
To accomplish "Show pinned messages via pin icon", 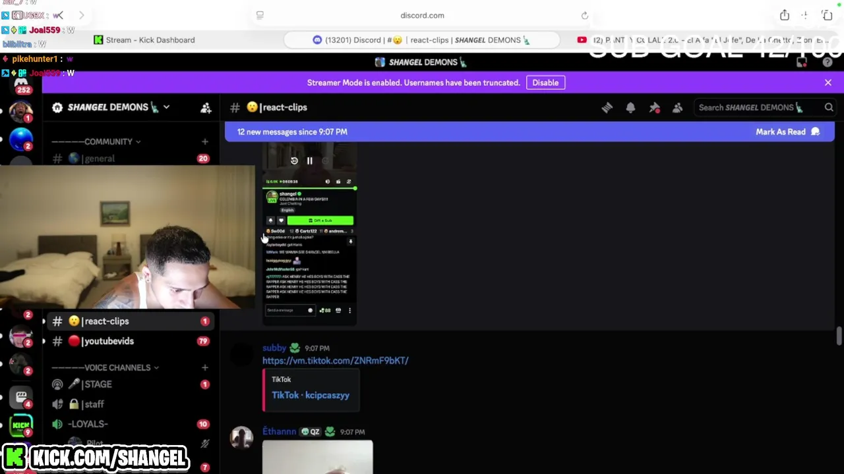I will [x=654, y=107].
